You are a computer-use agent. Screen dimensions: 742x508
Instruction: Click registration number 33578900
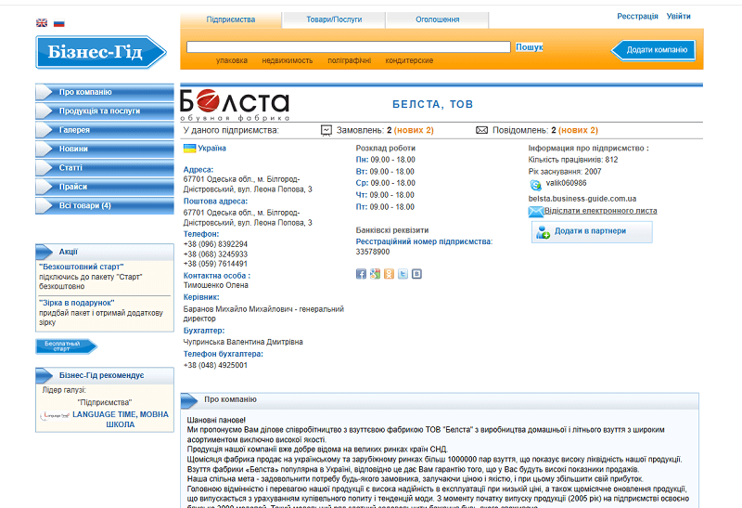click(373, 252)
